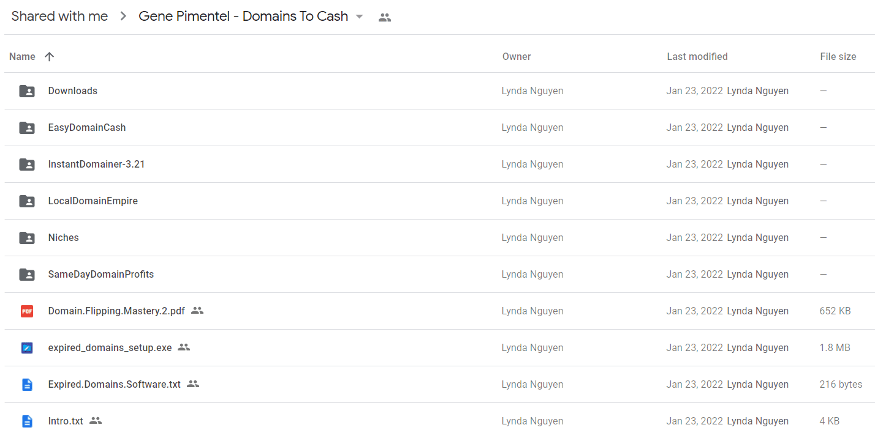Image resolution: width=875 pixels, height=433 pixels.
Task: Click the shared icon next to Intro.txt
Action: 95,421
